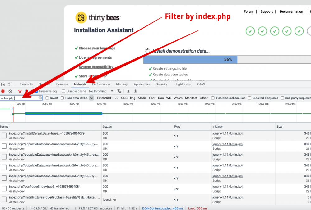Click the export HAR download arrow
311x210 pixels.
136,91
